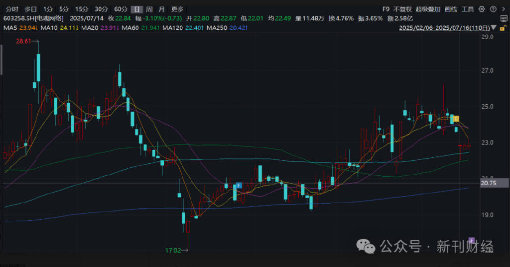Viewport: 510px width, 267px height.
Task: Select the 15分 period tab
Action: click(x=82, y=9)
